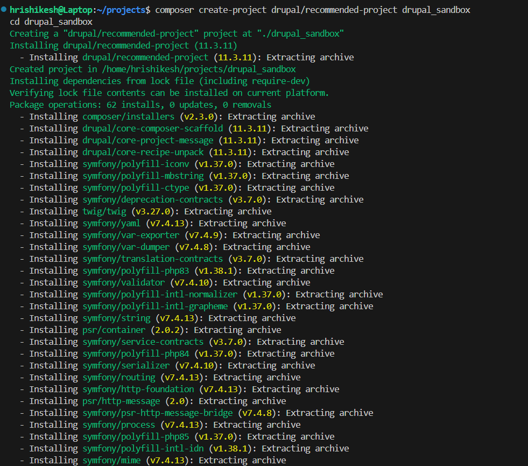Click the 'Created project in /home/hrishikesh/projects/drupal_sandbox' line

pos(152,69)
